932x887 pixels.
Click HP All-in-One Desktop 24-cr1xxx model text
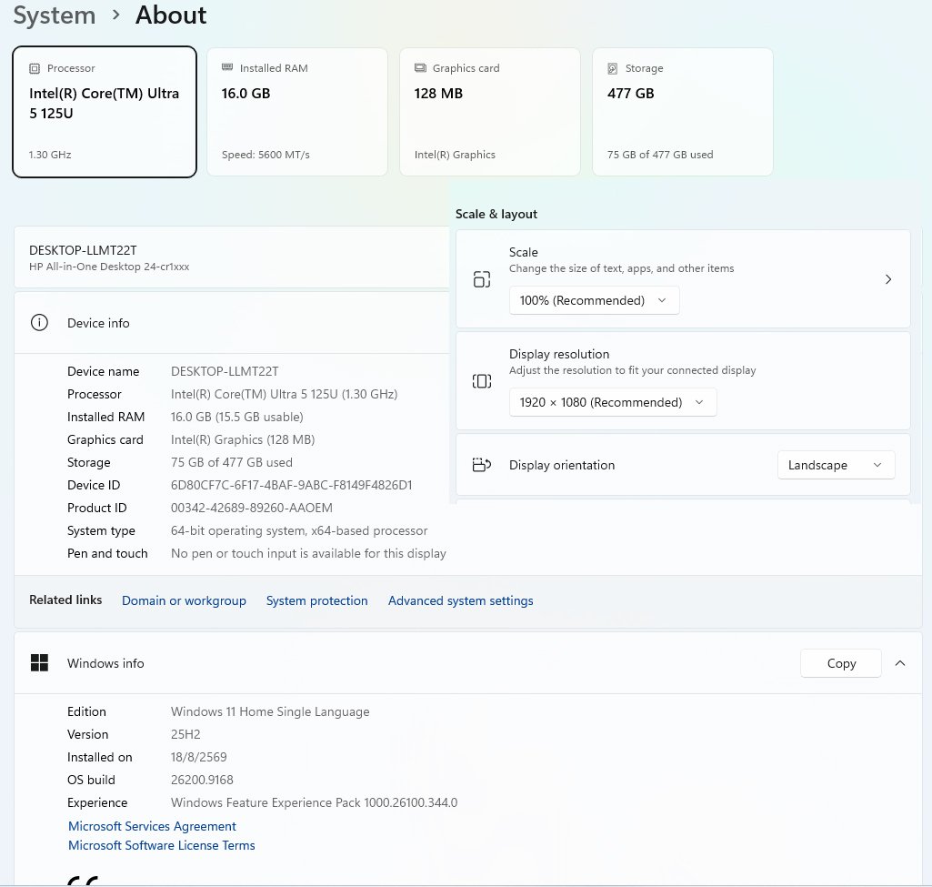[109, 267]
